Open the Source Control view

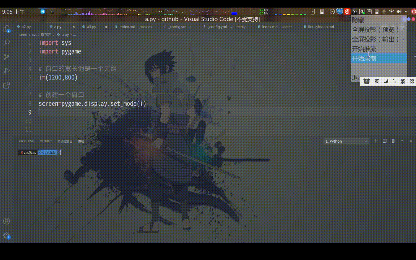tap(6, 57)
